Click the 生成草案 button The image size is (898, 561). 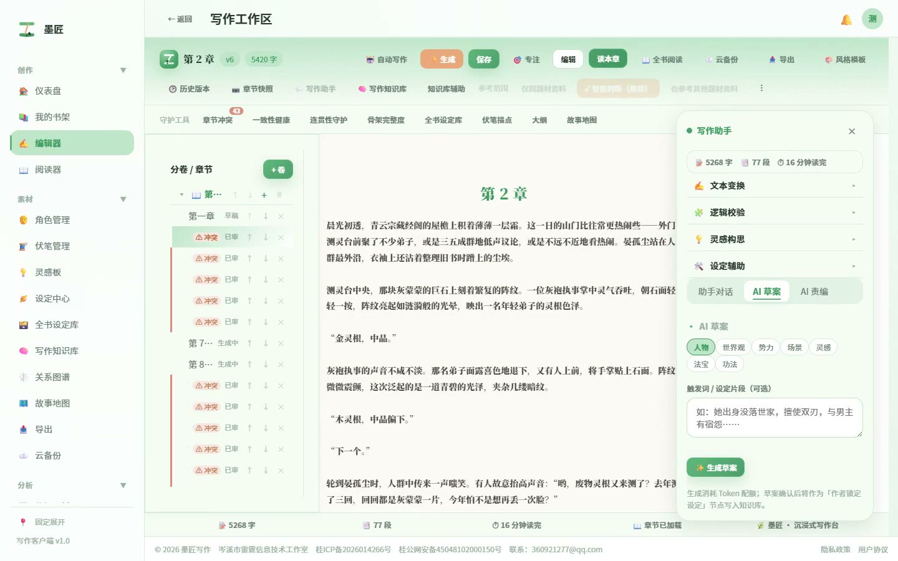(716, 467)
